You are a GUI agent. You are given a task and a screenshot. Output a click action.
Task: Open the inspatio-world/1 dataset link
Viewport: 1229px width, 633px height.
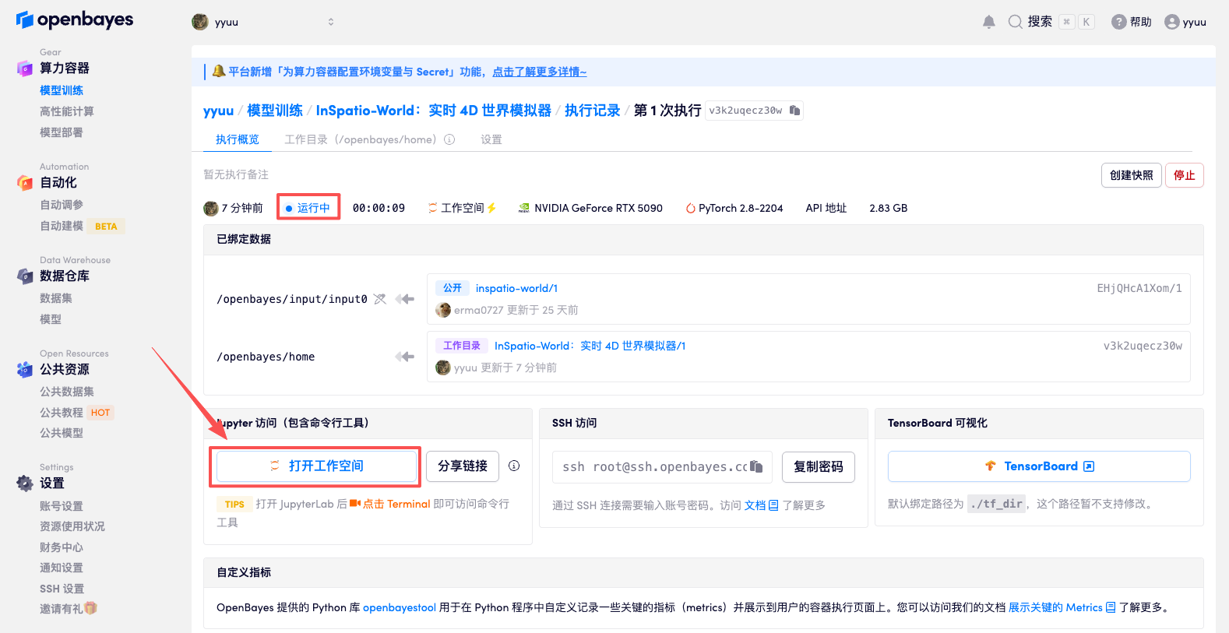pyautogui.click(x=516, y=288)
